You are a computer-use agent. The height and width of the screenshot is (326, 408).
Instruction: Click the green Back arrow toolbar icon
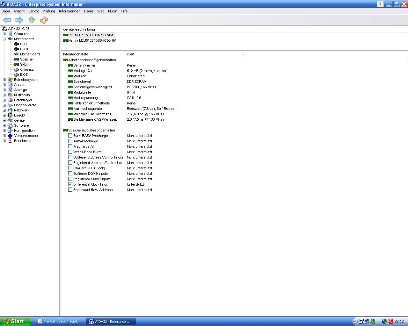click(x=7, y=20)
